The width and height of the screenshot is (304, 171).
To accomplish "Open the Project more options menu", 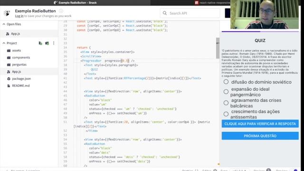I will pos(54,43).
